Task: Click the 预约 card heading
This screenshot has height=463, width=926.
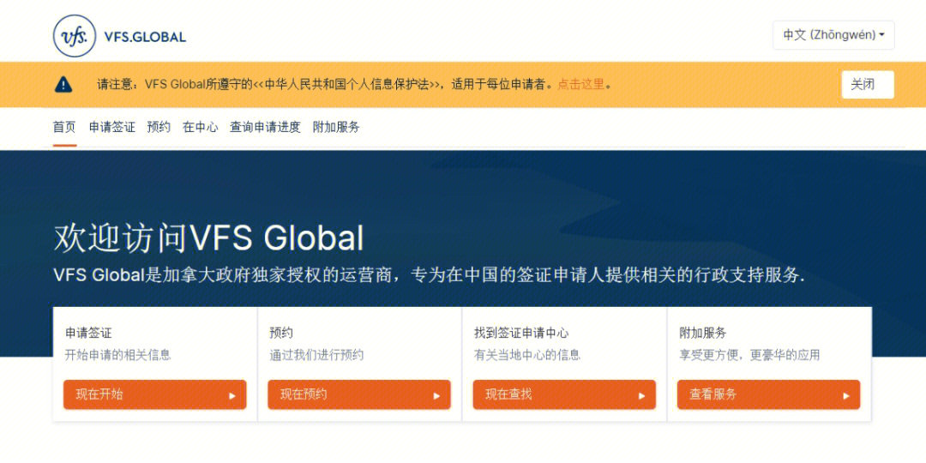Action: [281, 333]
